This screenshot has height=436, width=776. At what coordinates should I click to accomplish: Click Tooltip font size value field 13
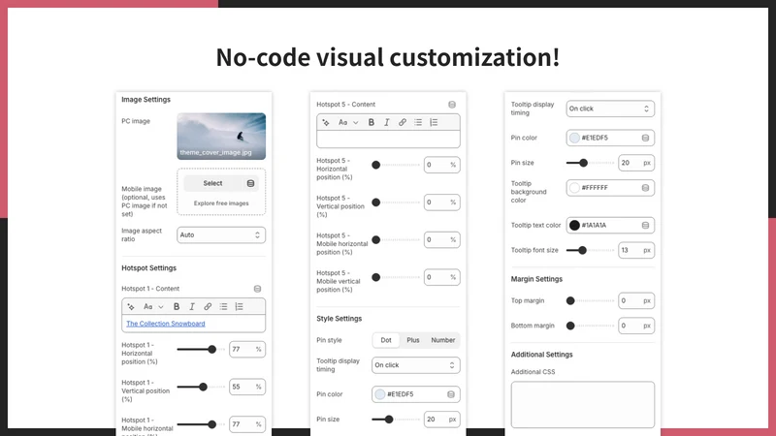click(x=636, y=251)
